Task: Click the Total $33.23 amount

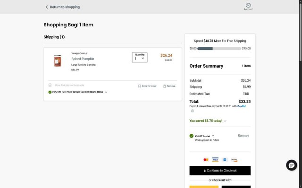Action: 244,102
